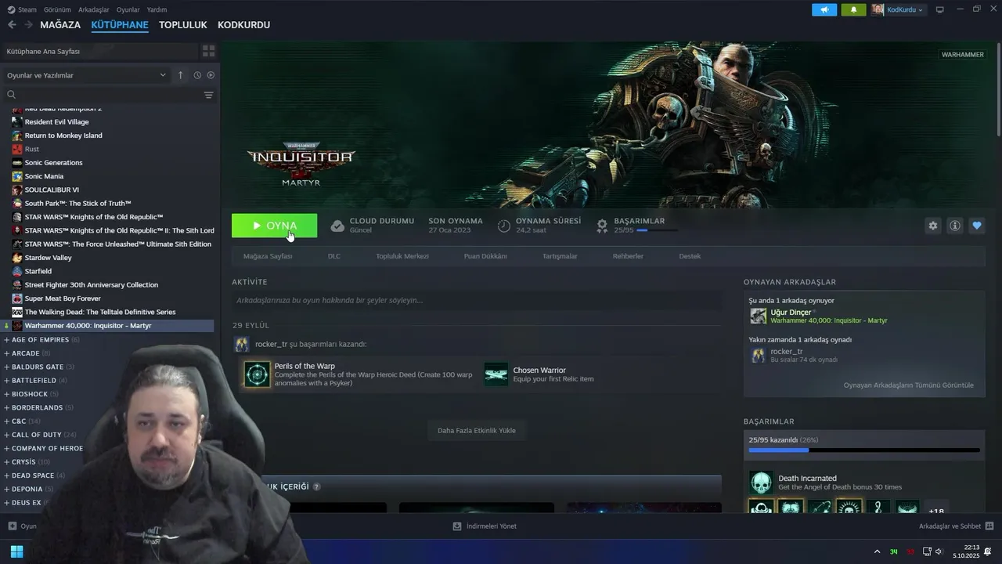Screen dimensions: 1002x564
Task: Click the Başarımlar gear icon
Action: pyautogui.click(x=602, y=226)
